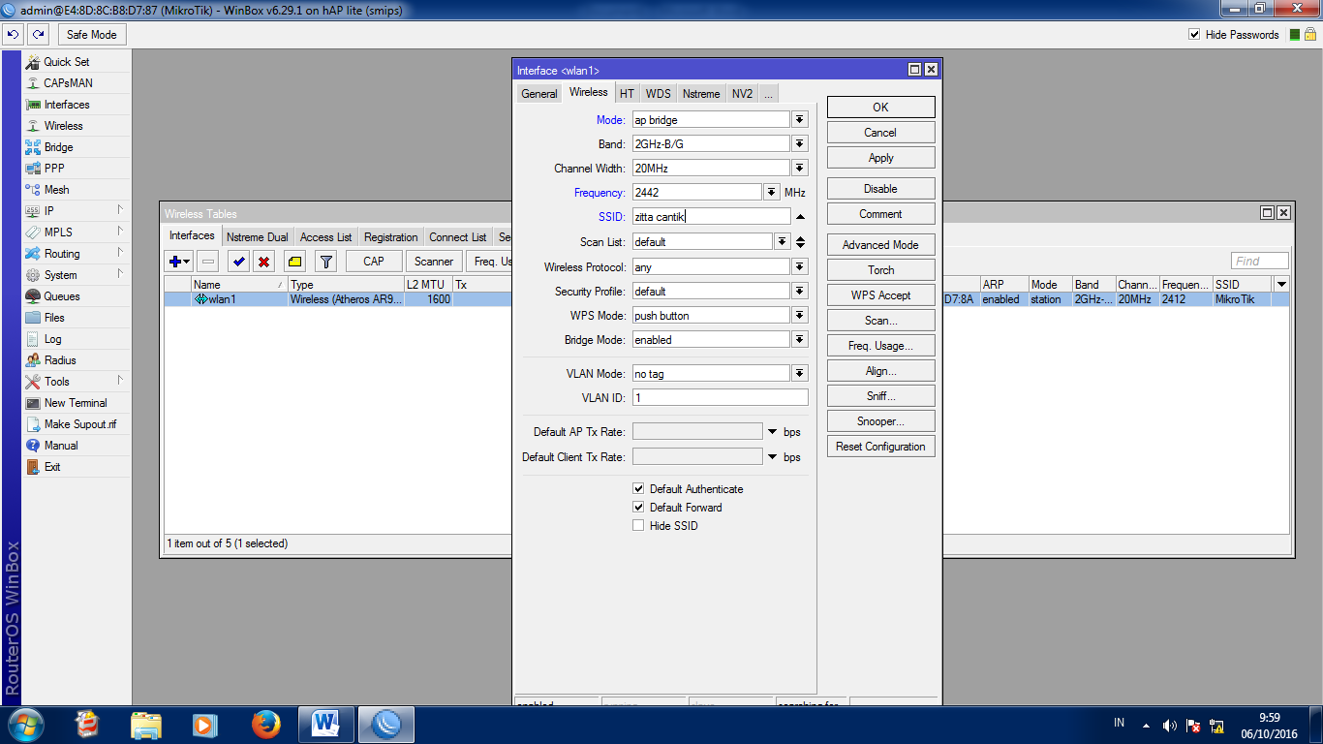Click the blue plus Add icon
This screenshot has height=744, width=1323.
(180, 262)
